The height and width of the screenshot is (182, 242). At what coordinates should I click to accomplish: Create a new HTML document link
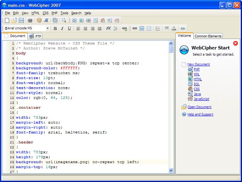point(198,79)
